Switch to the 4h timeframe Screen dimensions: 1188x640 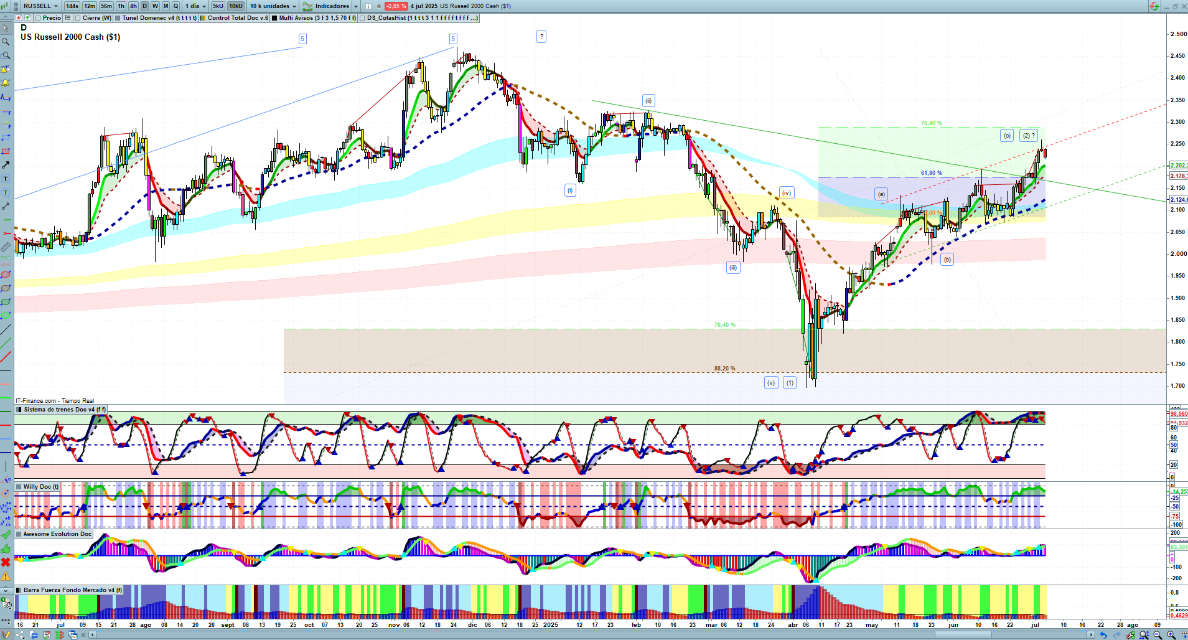133,6
